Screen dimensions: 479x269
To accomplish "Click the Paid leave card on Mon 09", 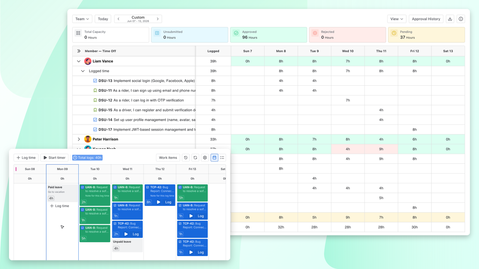I will click(62, 193).
